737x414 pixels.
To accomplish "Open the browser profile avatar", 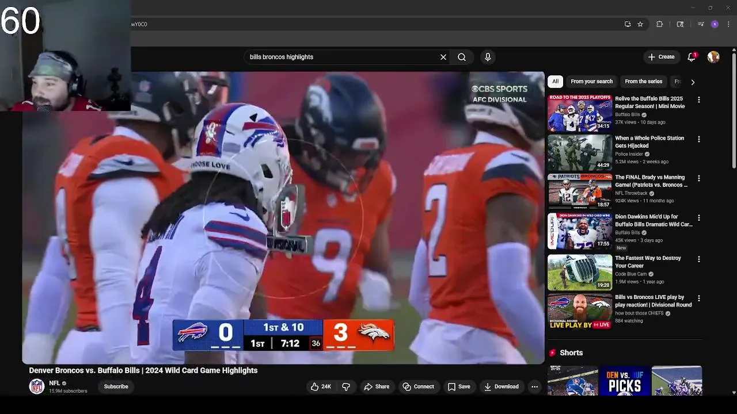I will pyautogui.click(x=715, y=24).
